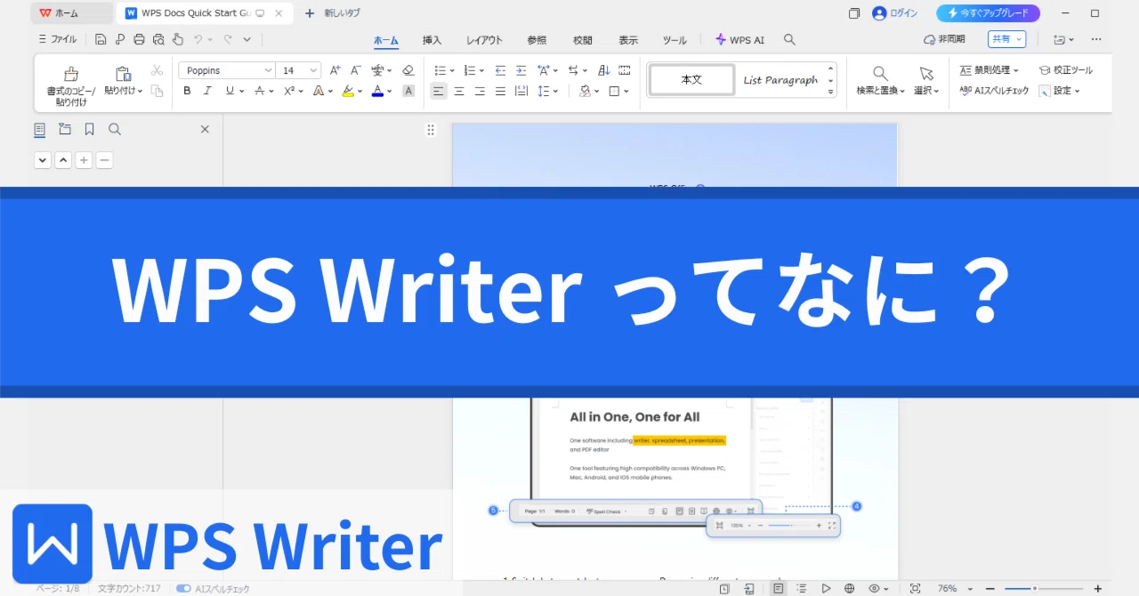Screen dimensions: 1139x596
Task: Click the Print icon
Action: point(139,39)
